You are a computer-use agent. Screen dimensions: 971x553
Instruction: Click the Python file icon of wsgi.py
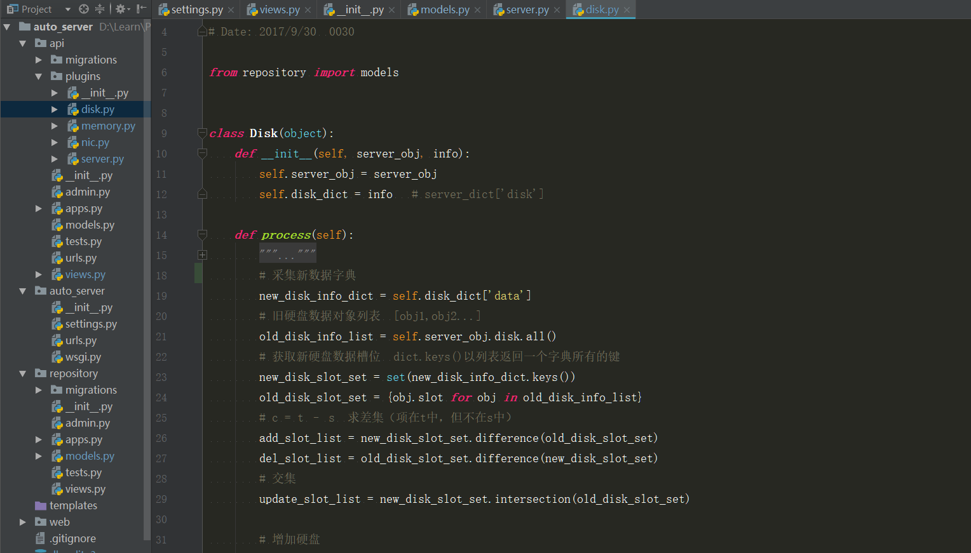[x=57, y=357]
